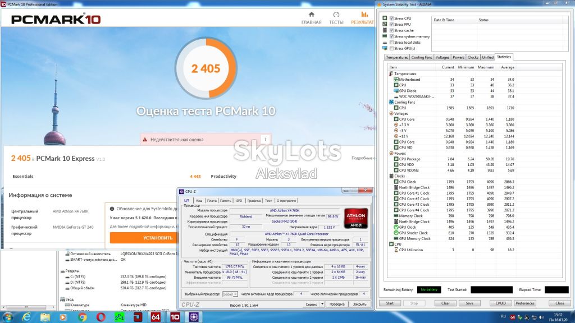Enable the Stress GPU(s) checkbox
This screenshot has height=323, width=575.
pyautogui.click(x=391, y=48)
